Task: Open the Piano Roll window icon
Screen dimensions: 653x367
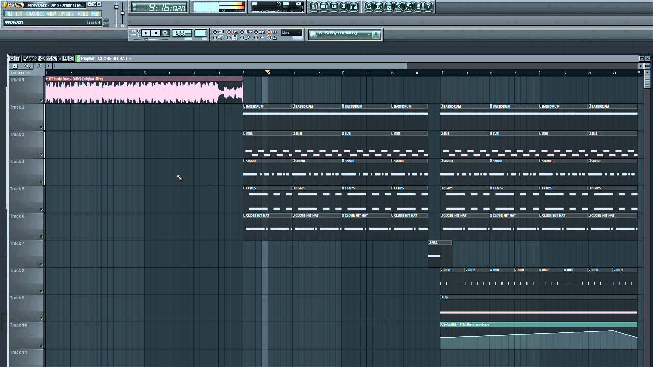Action: 334,6
